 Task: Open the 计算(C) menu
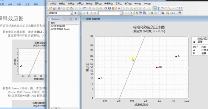pos(80,3)
